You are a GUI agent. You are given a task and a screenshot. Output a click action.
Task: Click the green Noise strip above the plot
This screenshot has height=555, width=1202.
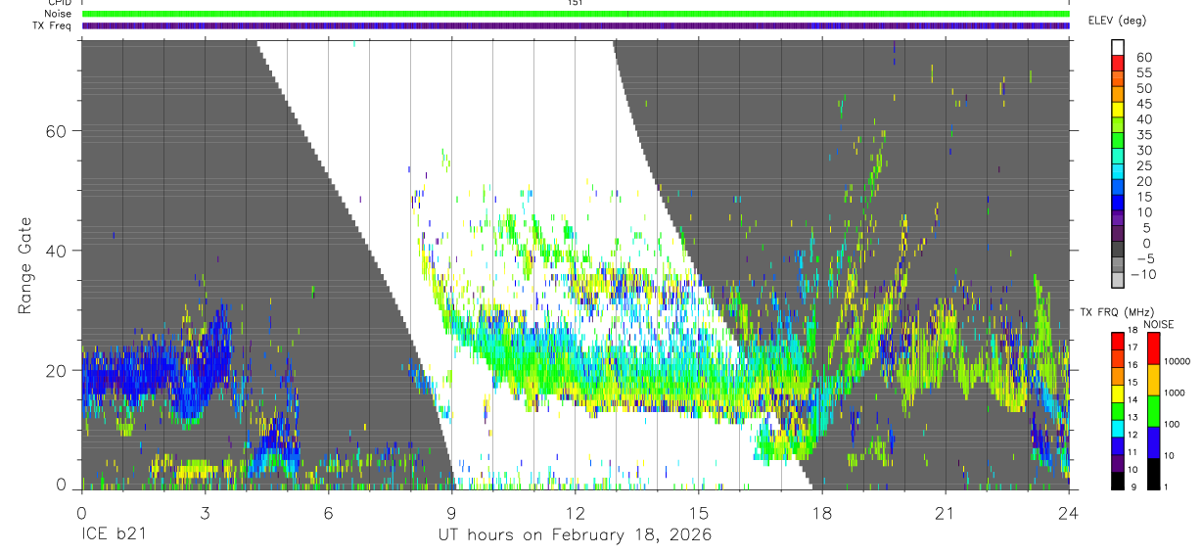click(x=576, y=14)
